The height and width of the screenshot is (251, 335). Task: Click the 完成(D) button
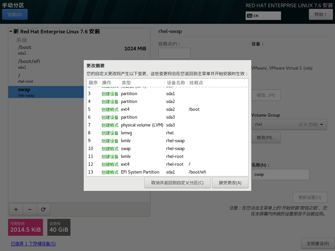tap(15, 14)
